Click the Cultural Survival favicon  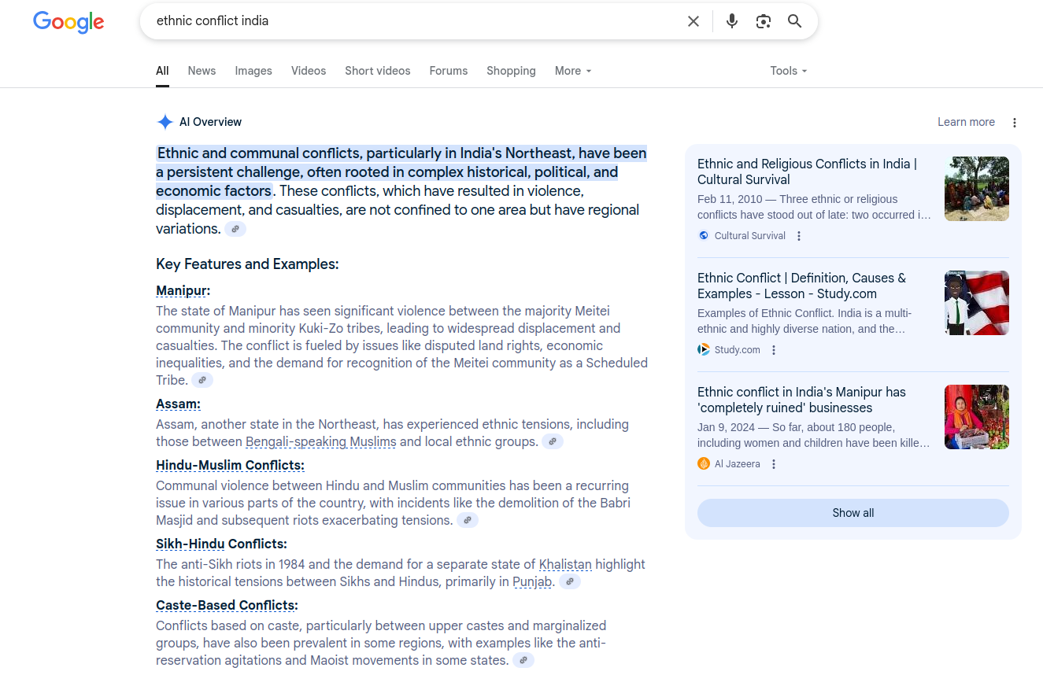click(x=704, y=235)
